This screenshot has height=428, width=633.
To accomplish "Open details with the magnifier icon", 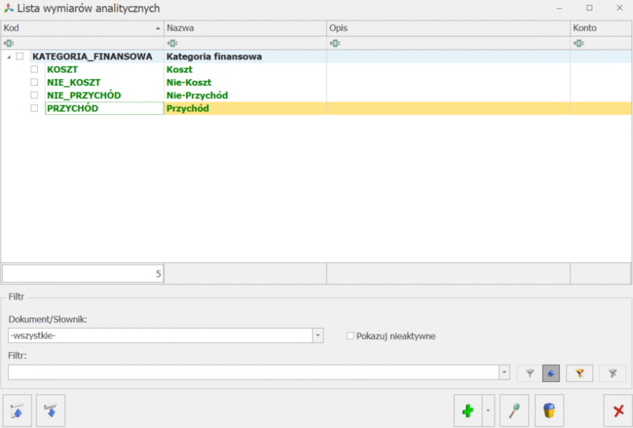I will (513, 411).
